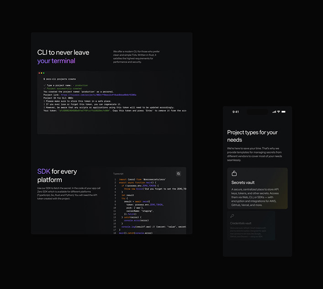Click "Please make sure to store this token" line
323x289 pixels.
pyautogui.click(x=79, y=101)
